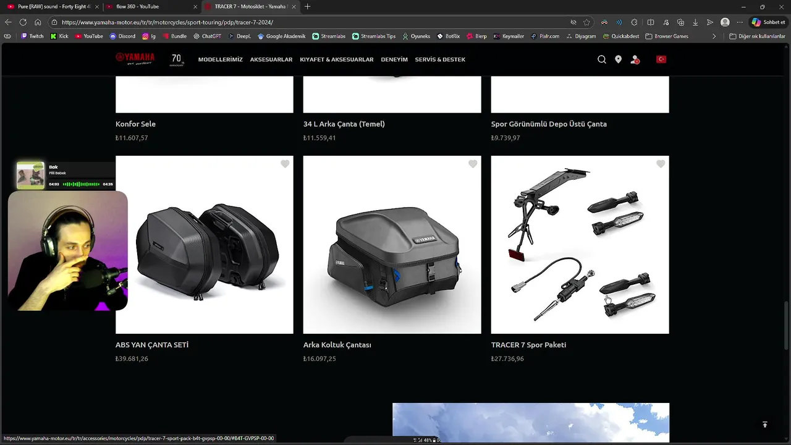Open browser collections icon
The height and width of the screenshot is (445, 791).
(680, 22)
